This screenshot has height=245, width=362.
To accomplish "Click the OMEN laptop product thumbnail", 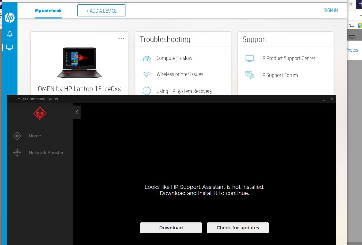I will pyautogui.click(x=79, y=62).
